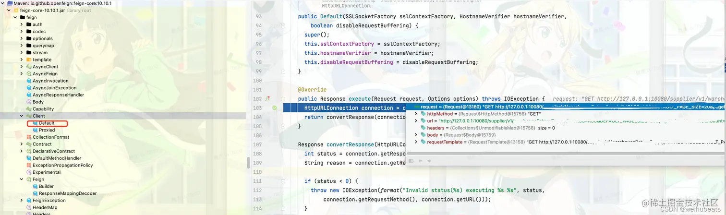726x215 pixels.
Task: Click the project tree vertical scrollbar
Action: 248,162
